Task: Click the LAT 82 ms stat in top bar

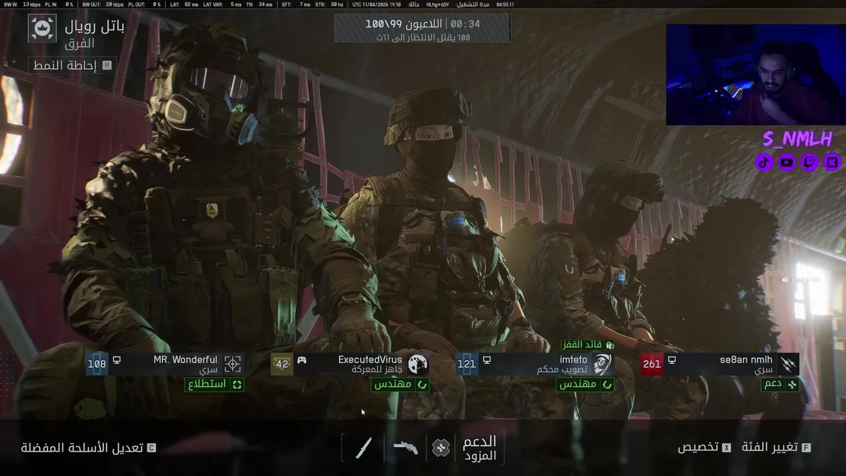Action: point(184,5)
